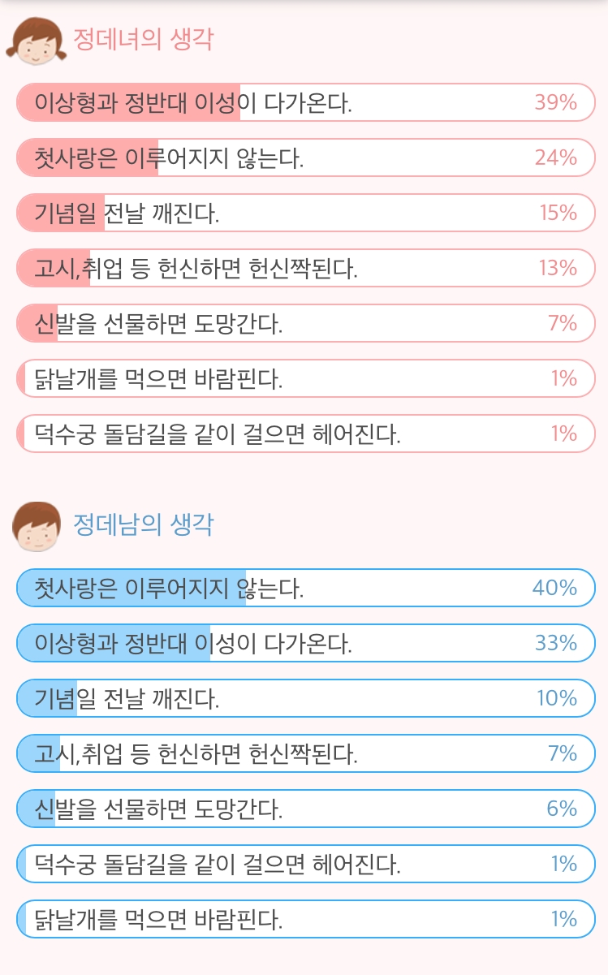Choose blue 고시,취업 등 헌신하면 헌신짝된다 7% bar
The width and height of the screenshot is (608, 975).
[306, 753]
